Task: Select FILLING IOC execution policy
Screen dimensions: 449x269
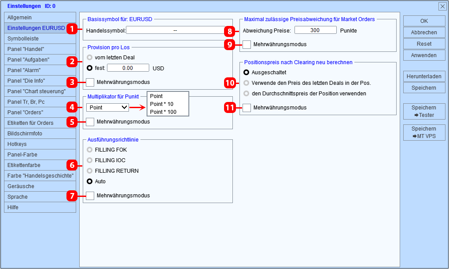Action: tap(90, 160)
